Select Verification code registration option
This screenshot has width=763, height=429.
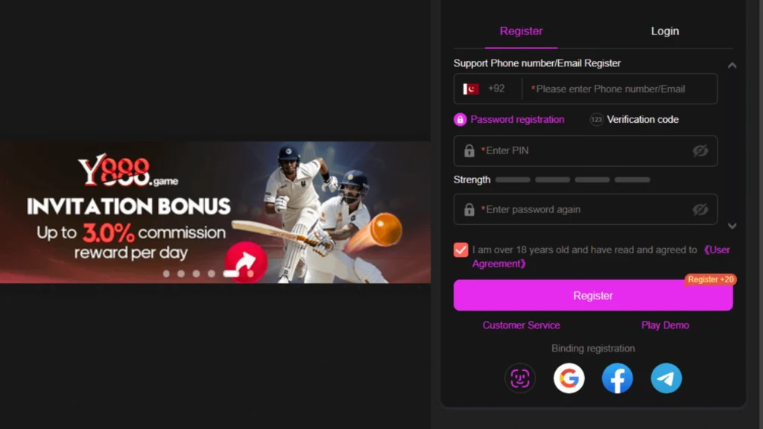634,120
